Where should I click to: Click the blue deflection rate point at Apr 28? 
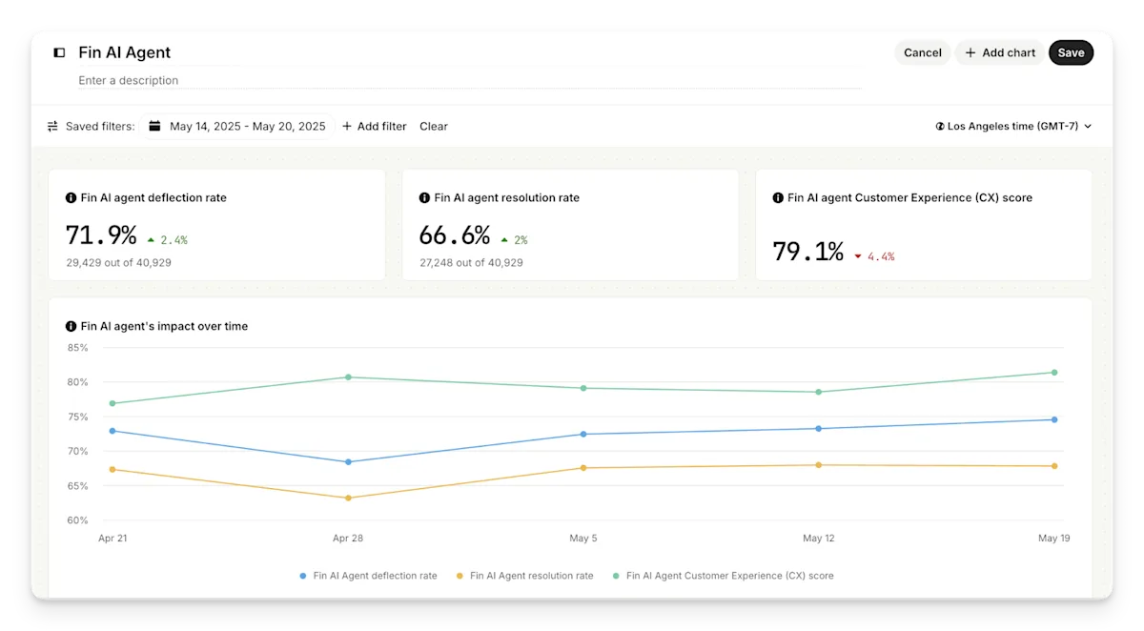348,461
